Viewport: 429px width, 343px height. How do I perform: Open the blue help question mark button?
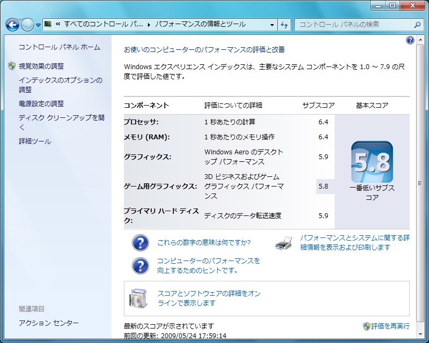(x=410, y=41)
